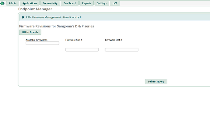The image size is (210, 131).
Task: Click the FreePBX frog logo icon
Action: coord(2,3)
